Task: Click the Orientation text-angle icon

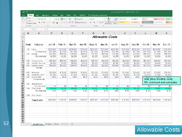Action: 70,19
